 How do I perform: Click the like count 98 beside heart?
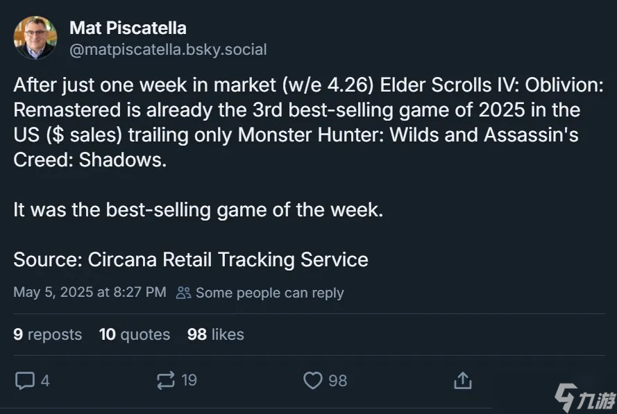[x=337, y=381]
